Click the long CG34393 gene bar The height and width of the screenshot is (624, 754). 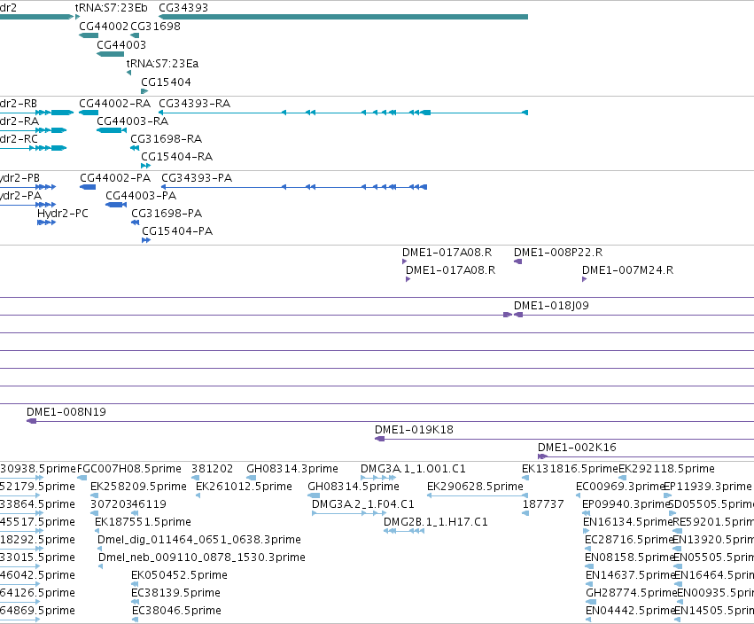click(x=344, y=17)
